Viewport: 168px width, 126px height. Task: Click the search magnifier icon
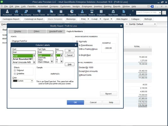pyautogui.click(x=164, y=13)
